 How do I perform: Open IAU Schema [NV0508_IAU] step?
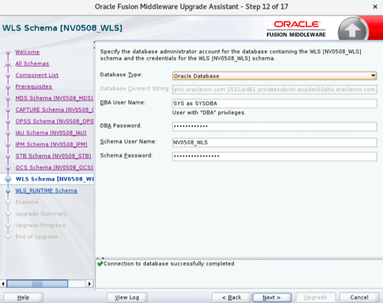(x=51, y=133)
